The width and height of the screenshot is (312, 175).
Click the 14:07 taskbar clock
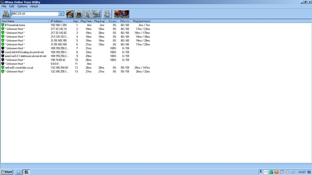click(302, 172)
